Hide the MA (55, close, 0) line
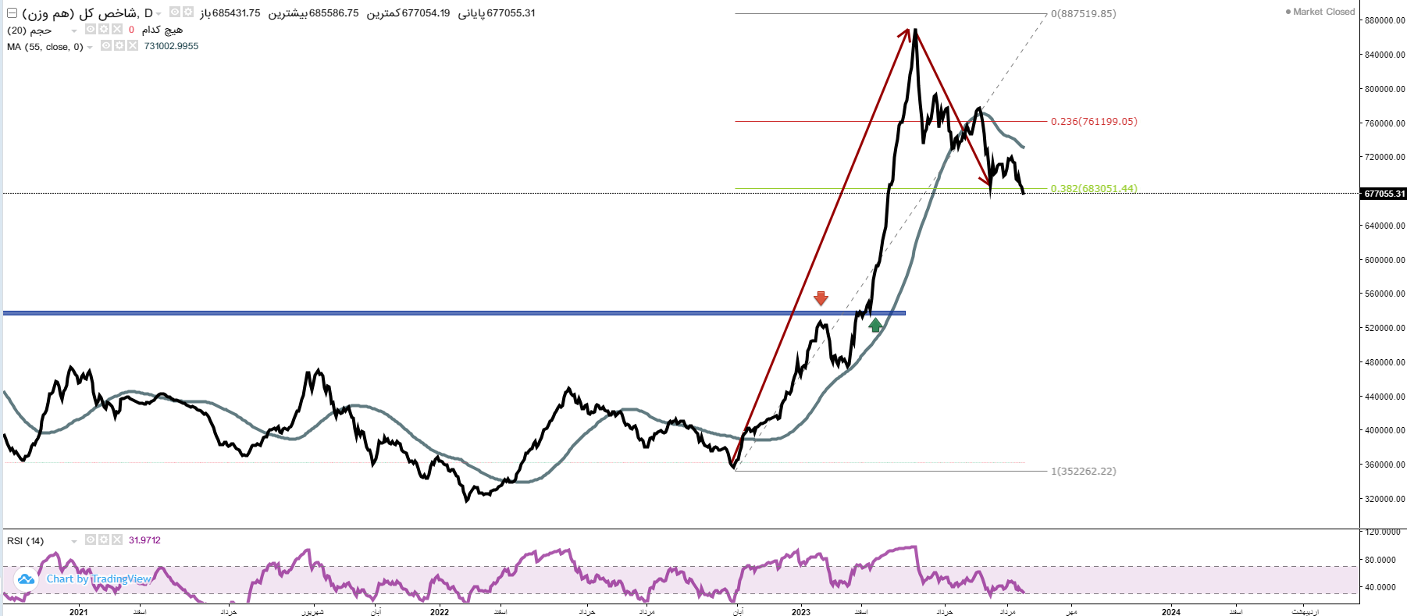 tap(105, 45)
